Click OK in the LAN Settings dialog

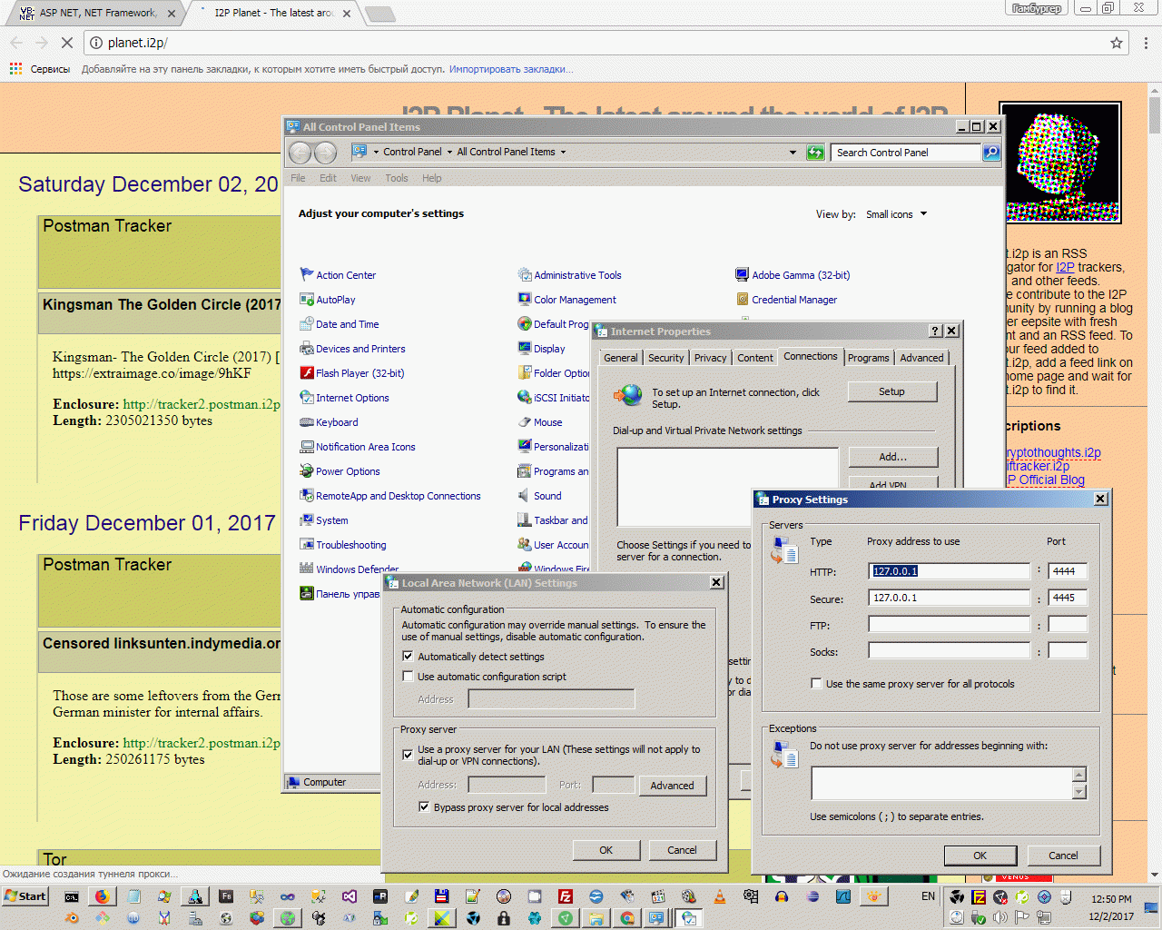pyautogui.click(x=606, y=850)
